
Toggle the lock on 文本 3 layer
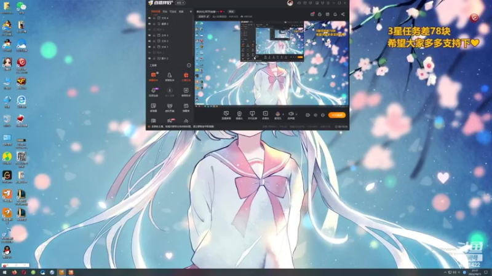pyautogui.click(x=154, y=36)
